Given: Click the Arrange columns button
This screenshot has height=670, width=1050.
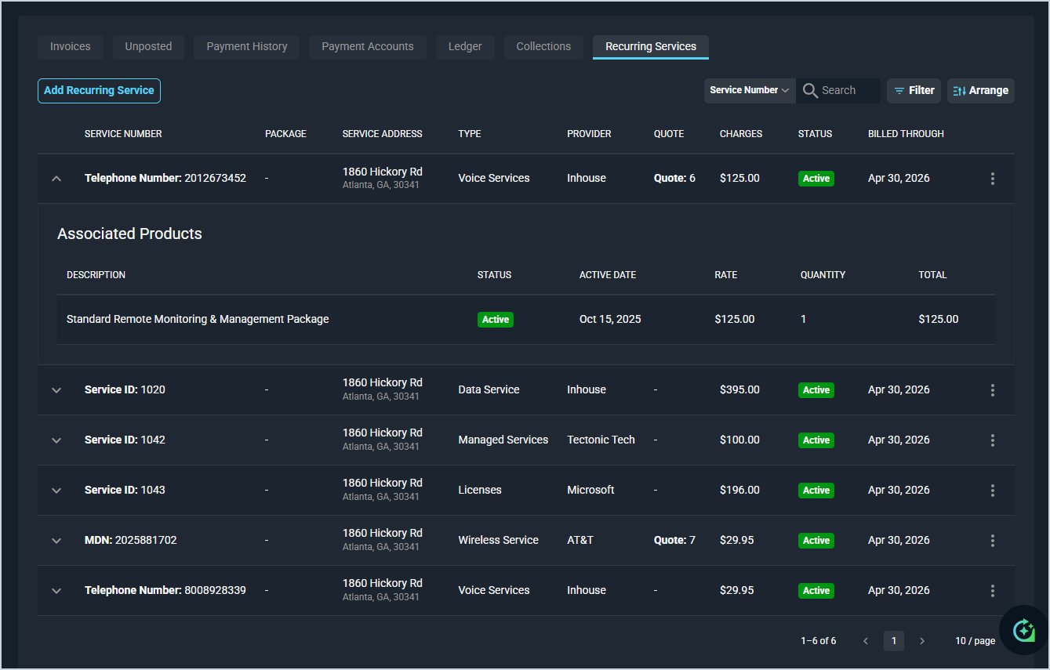Looking at the screenshot, I should tap(980, 91).
